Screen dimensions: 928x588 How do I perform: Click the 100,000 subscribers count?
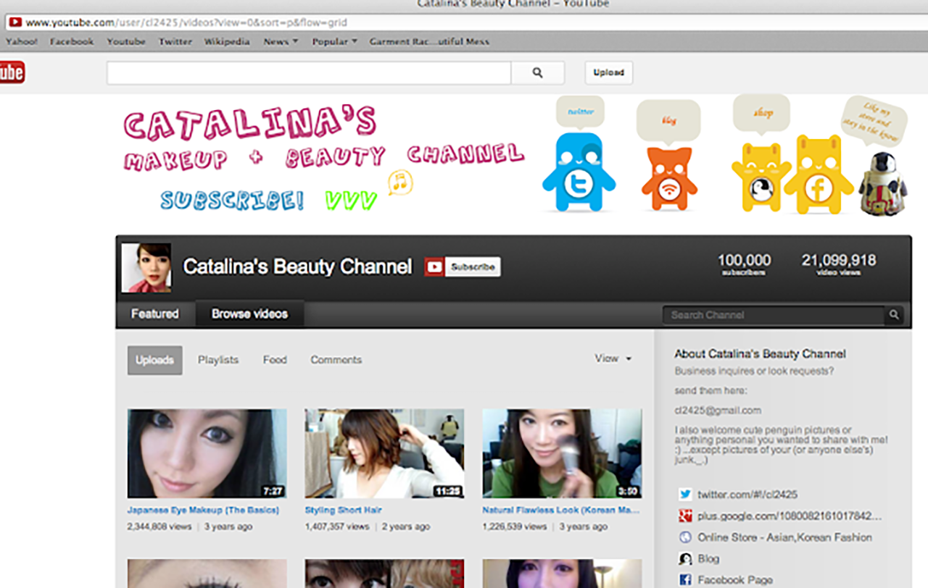pos(744,264)
